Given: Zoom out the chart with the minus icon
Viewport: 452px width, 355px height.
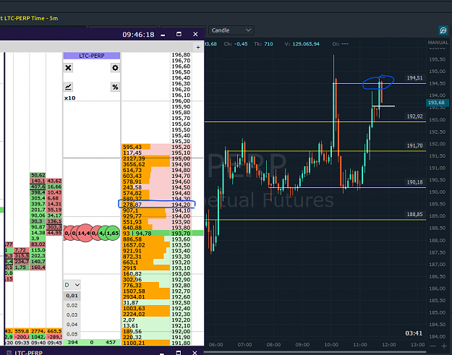Looking at the screenshot, I should point(432,346).
